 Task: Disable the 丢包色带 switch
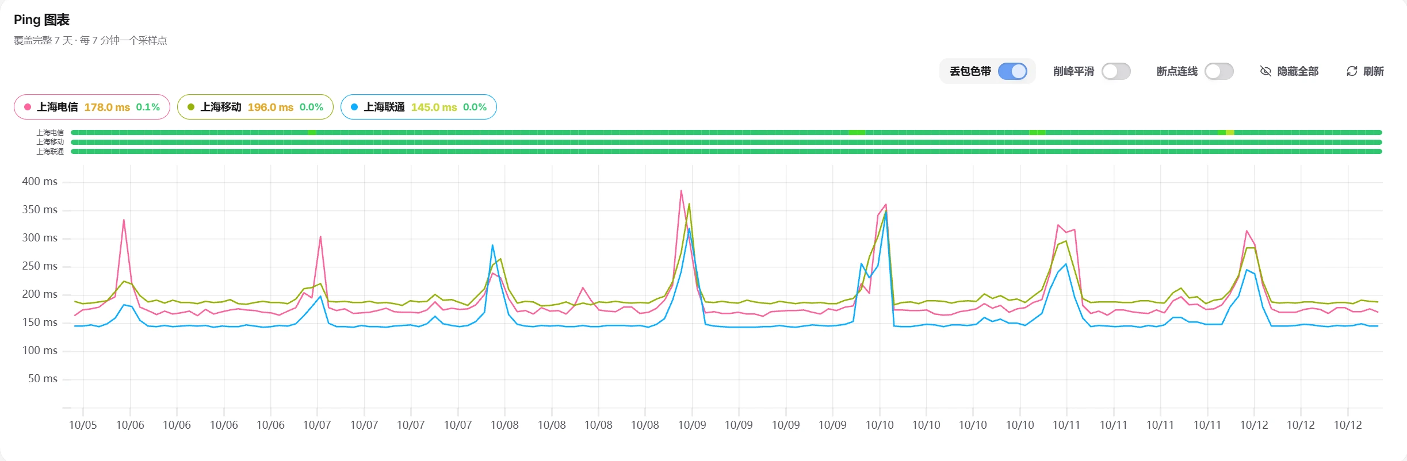(1012, 71)
